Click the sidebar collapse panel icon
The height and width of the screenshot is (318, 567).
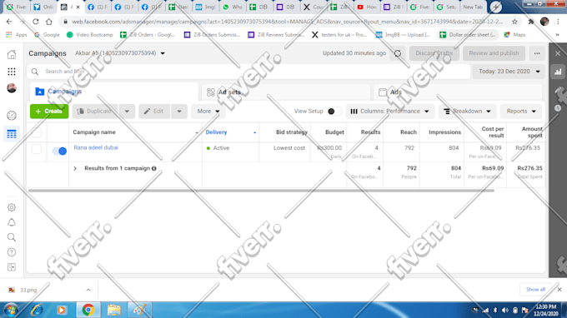(12, 267)
